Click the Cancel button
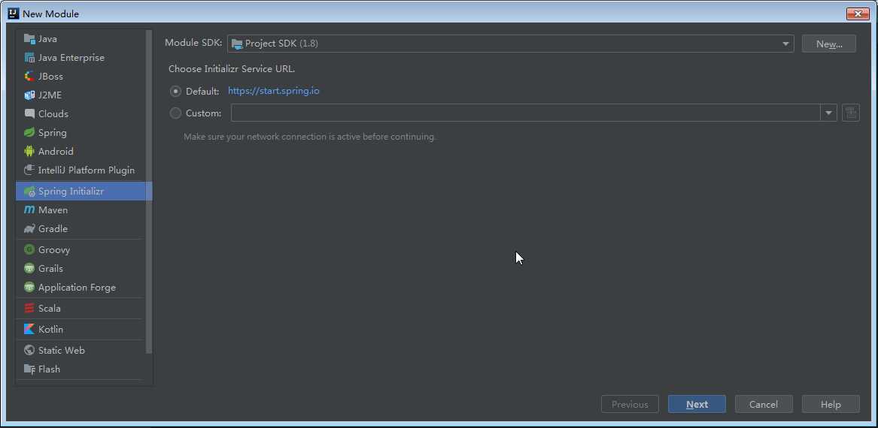 click(x=764, y=404)
